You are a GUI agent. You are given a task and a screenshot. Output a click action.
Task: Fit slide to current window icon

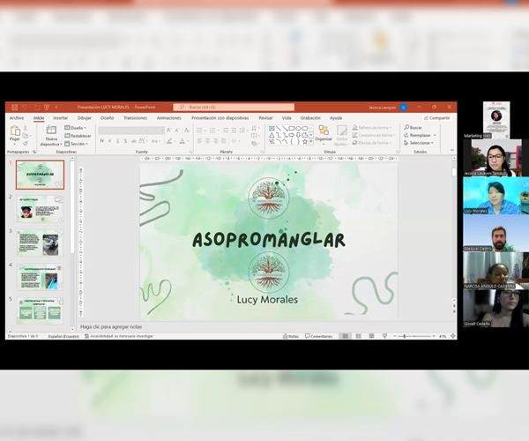coord(453,336)
